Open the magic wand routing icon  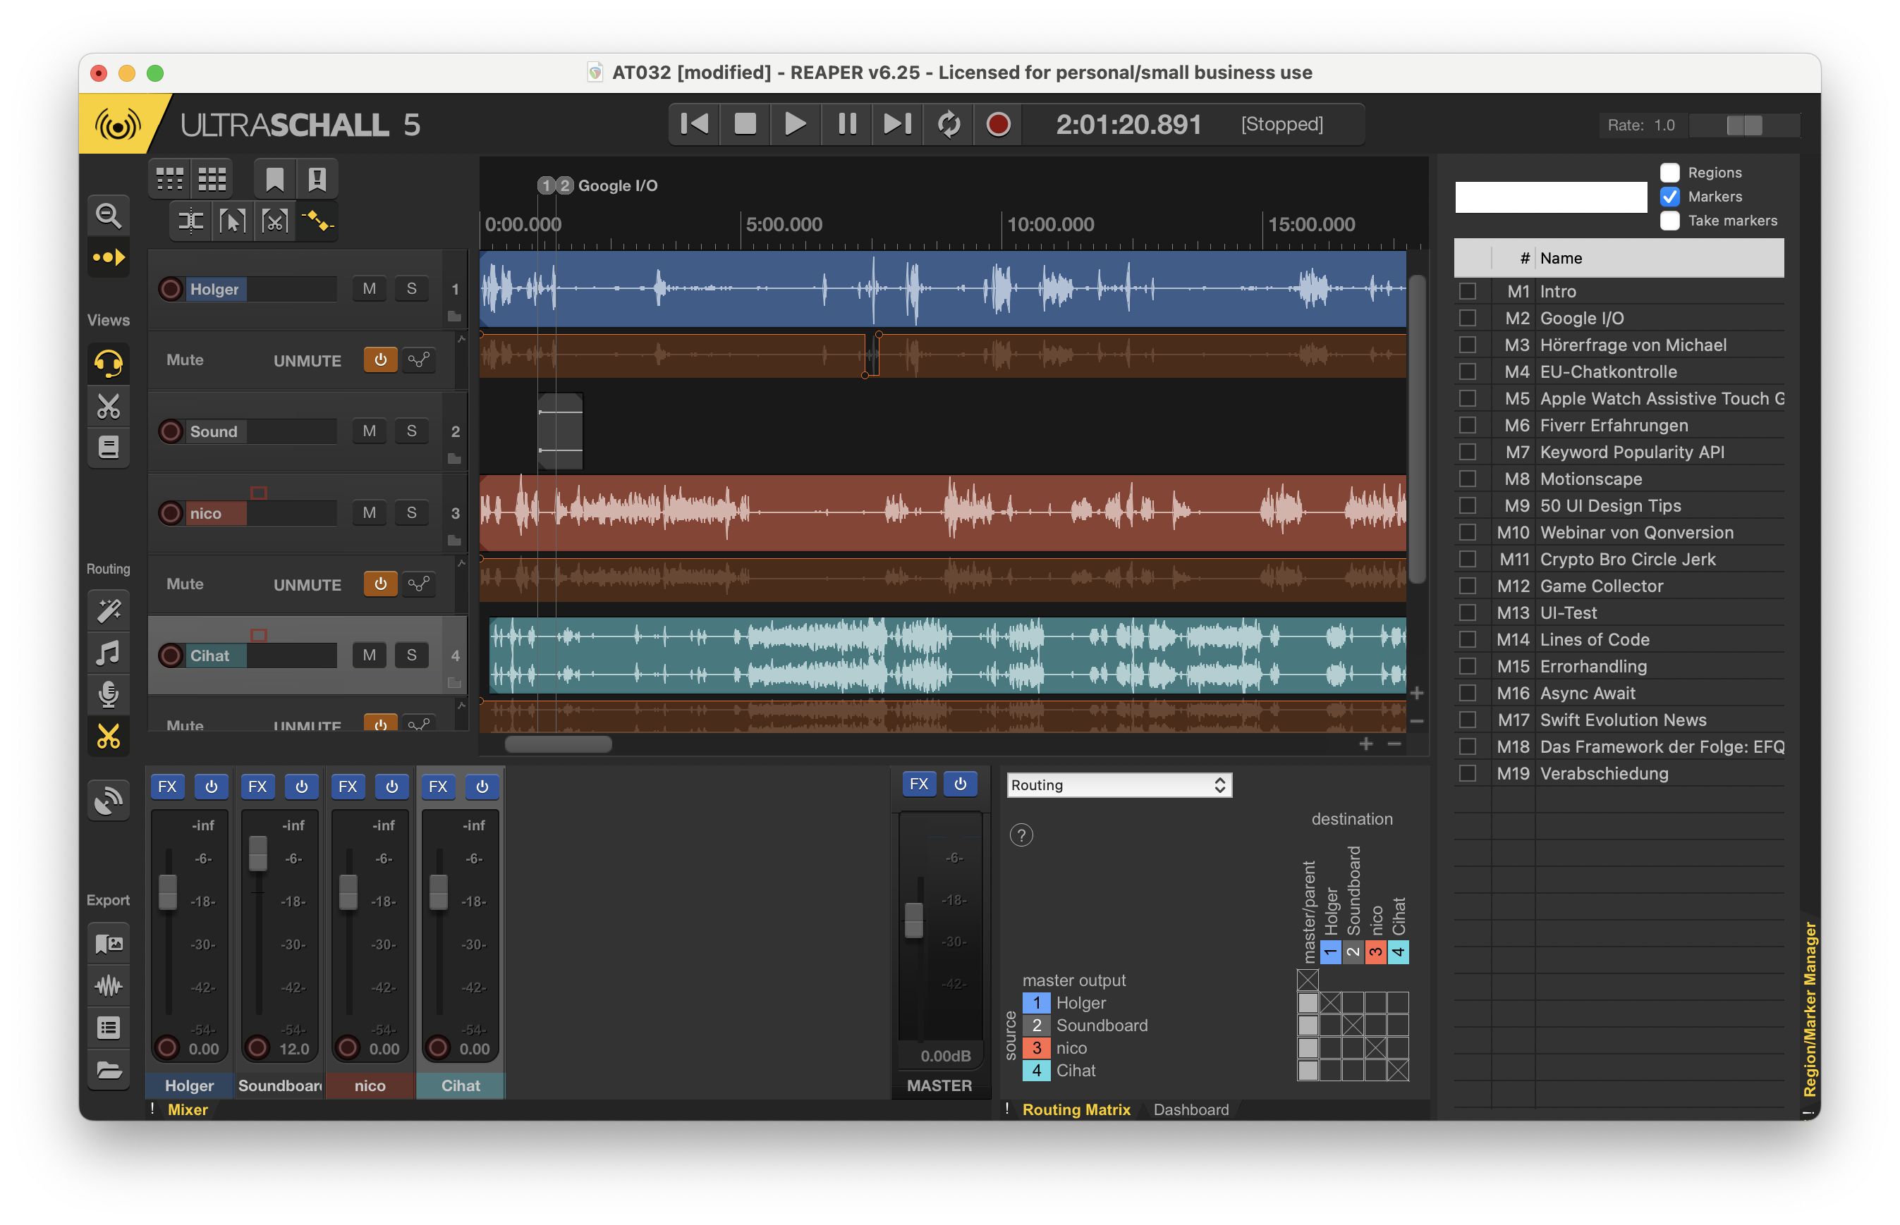[108, 611]
